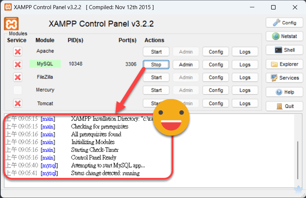Click the Apache module name

tap(45, 51)
